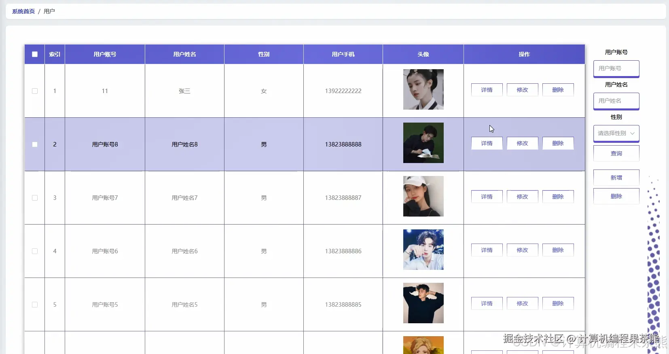
Task: Click 详情 button for user 张三
Action: point(487,90)
